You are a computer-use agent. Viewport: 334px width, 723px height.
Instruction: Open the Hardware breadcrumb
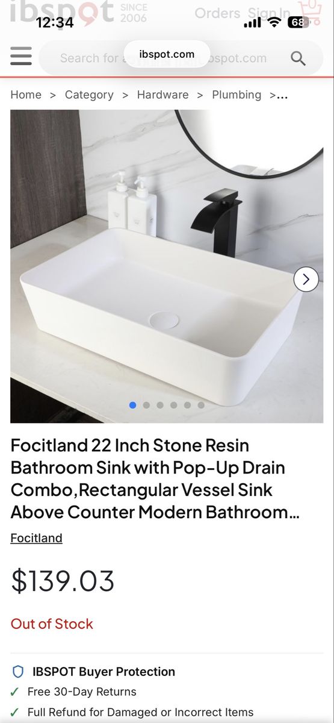[162, 95]
